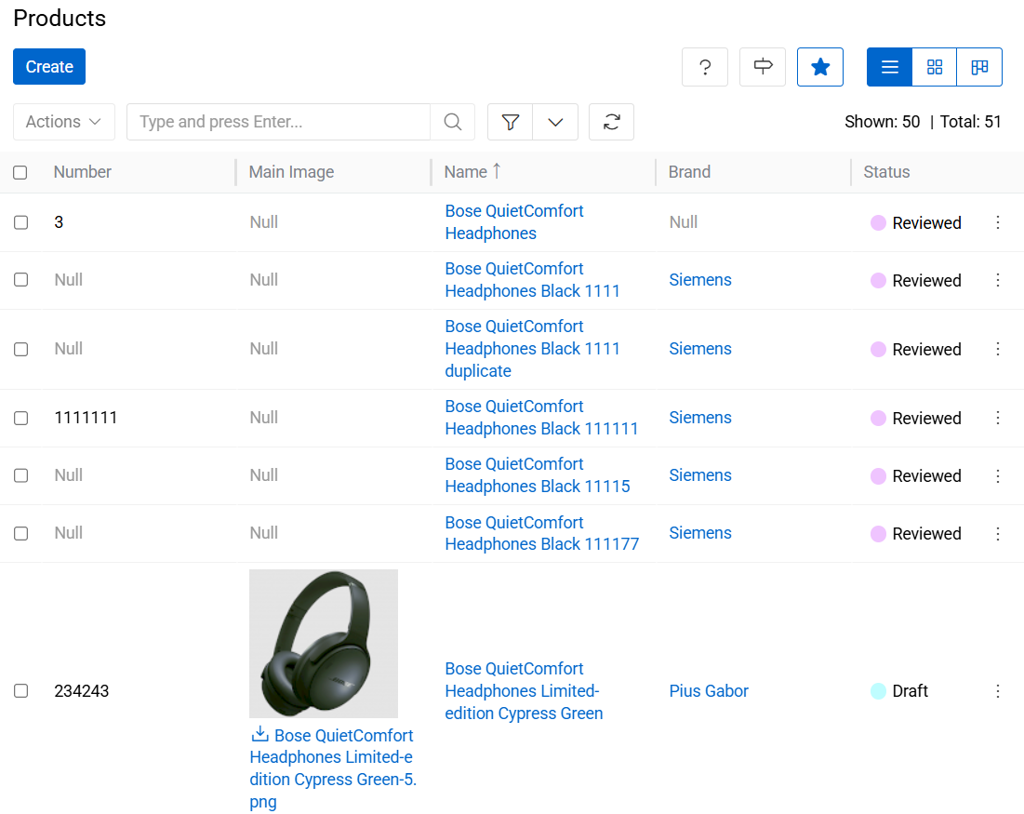1024x814 pixels.
Task: Switch to the grid view icon
Action: tap(934, 67)
